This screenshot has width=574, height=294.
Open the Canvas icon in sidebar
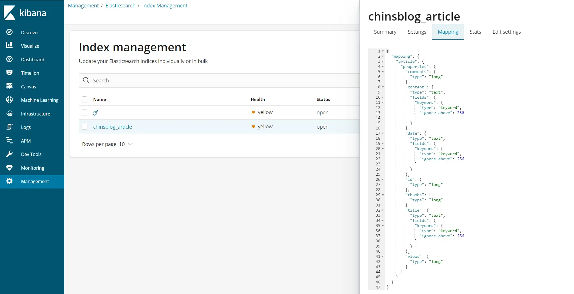(x=9, y=86)
